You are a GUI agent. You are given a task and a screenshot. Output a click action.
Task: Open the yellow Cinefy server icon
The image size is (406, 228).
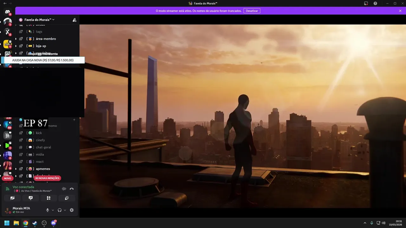tap(7, 44)
